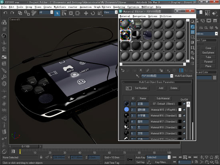
Task: Select the Select and Rotate tool
Action: coord(93,13)
